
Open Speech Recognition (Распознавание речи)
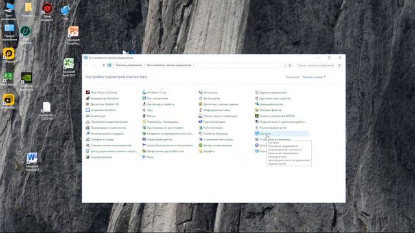point(270,128)
